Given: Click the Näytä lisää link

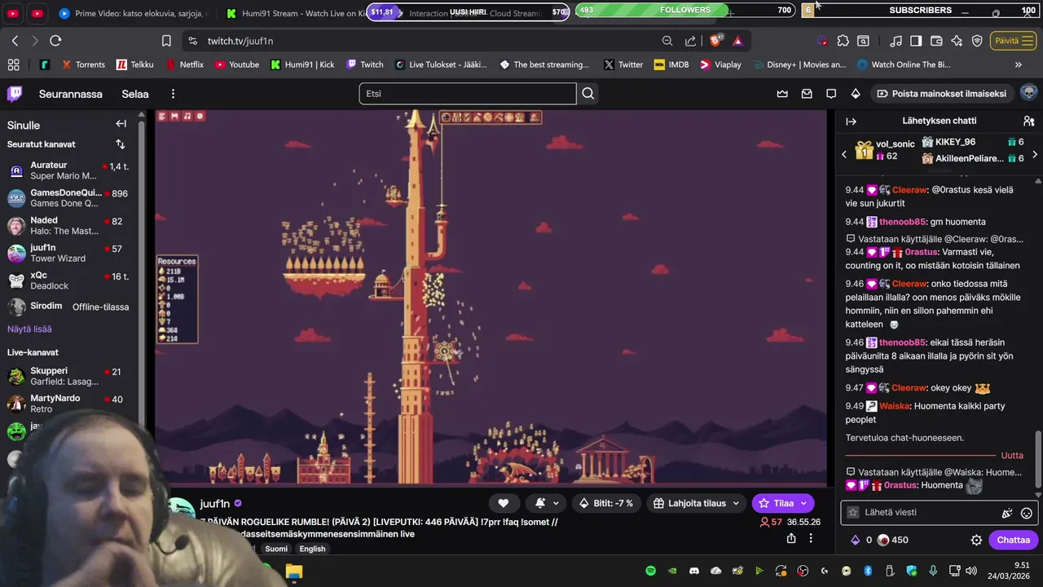Looking at the screenshot, I should pos(29,329).
